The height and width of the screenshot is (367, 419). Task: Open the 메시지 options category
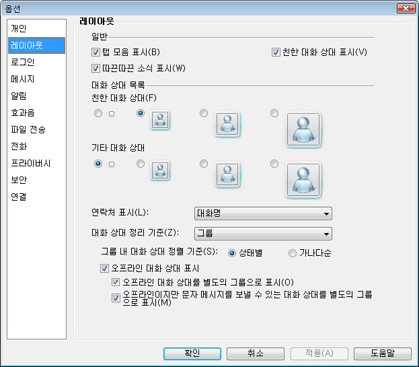click(36, 79)
